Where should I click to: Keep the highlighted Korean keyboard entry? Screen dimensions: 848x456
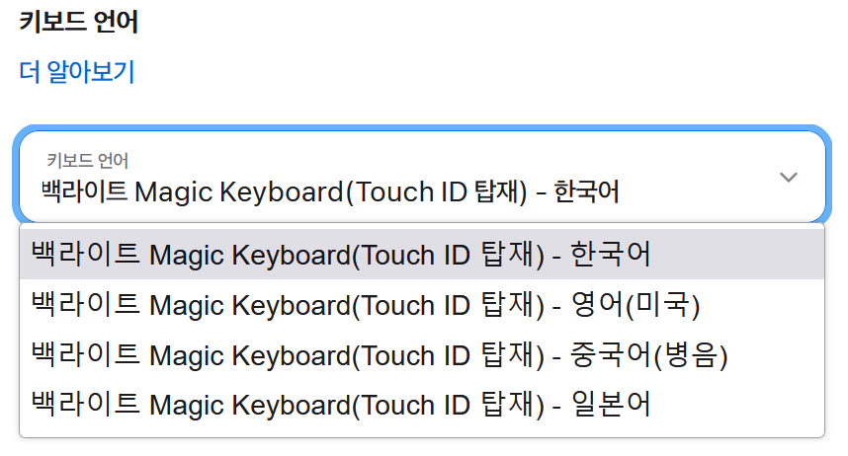click(x=422, y=254)
